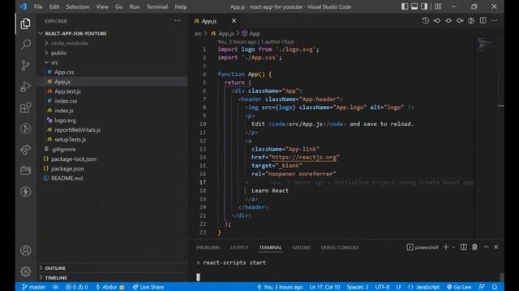The height and width of the screenshot is (291, 519).
Task: Open .gitignore in file explorer
Action: pos(63,149)
